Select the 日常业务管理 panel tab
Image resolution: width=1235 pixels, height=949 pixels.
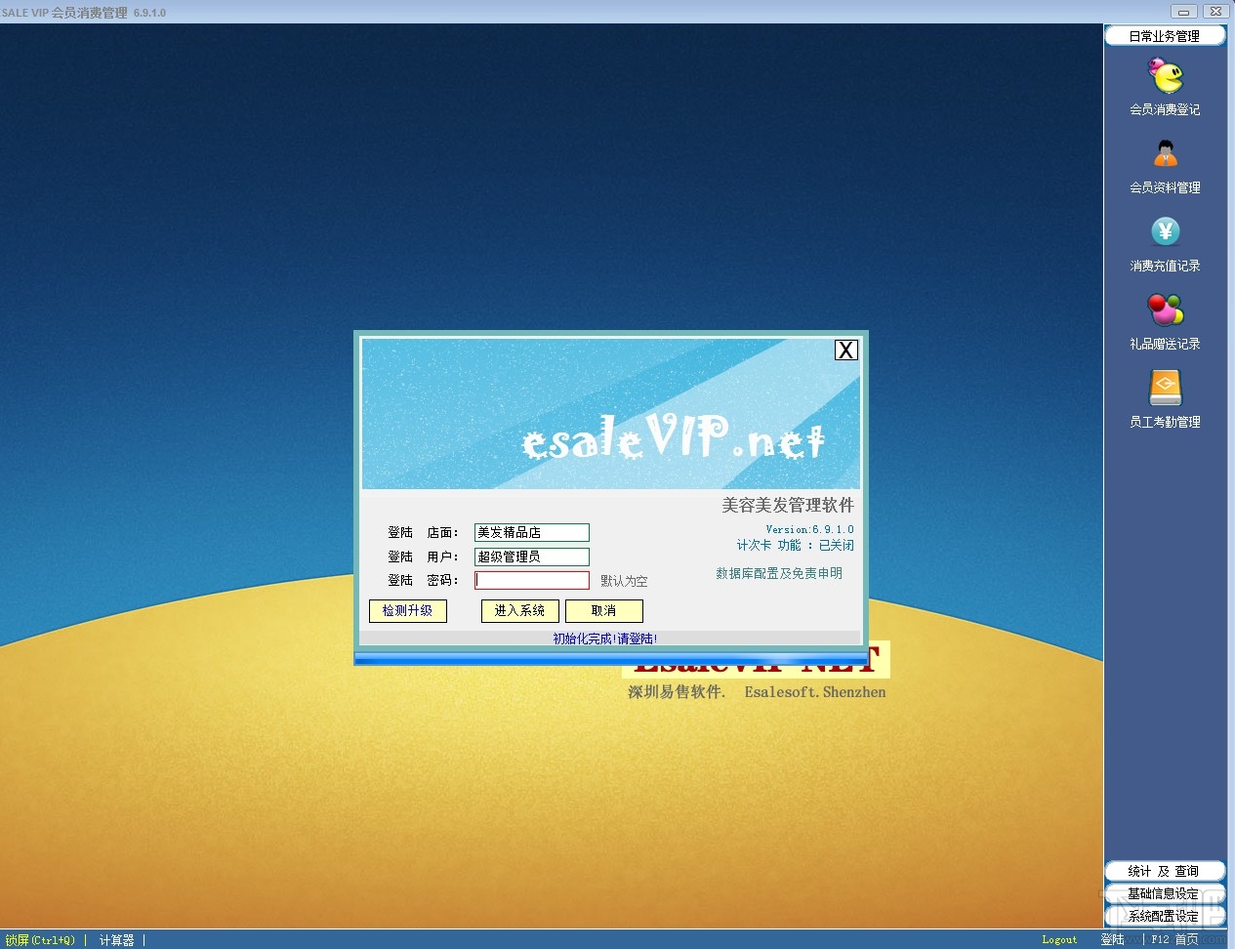pyautogui.click(x=1165, y=36)
